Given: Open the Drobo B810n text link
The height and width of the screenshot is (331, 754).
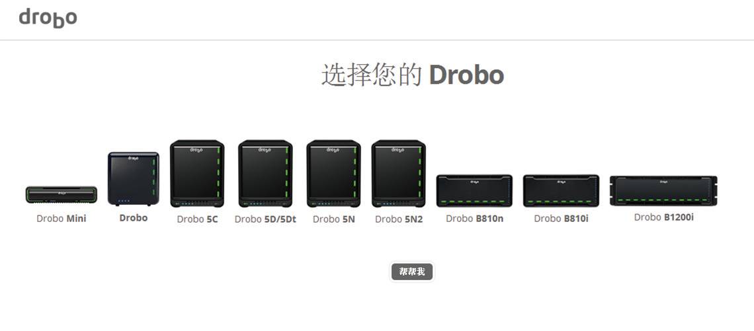Looking at the screenshot, I should pos(474,219).
